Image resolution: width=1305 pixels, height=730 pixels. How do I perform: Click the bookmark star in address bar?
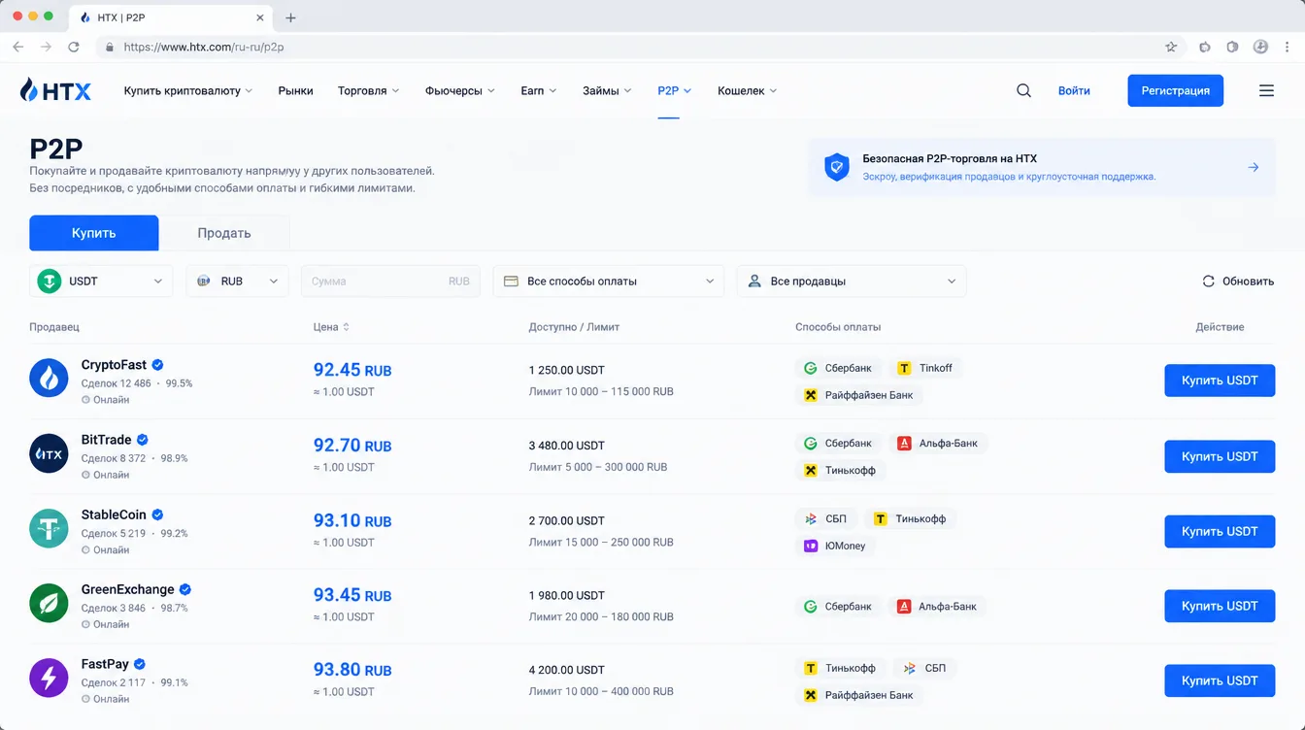tap(1171, 47)
